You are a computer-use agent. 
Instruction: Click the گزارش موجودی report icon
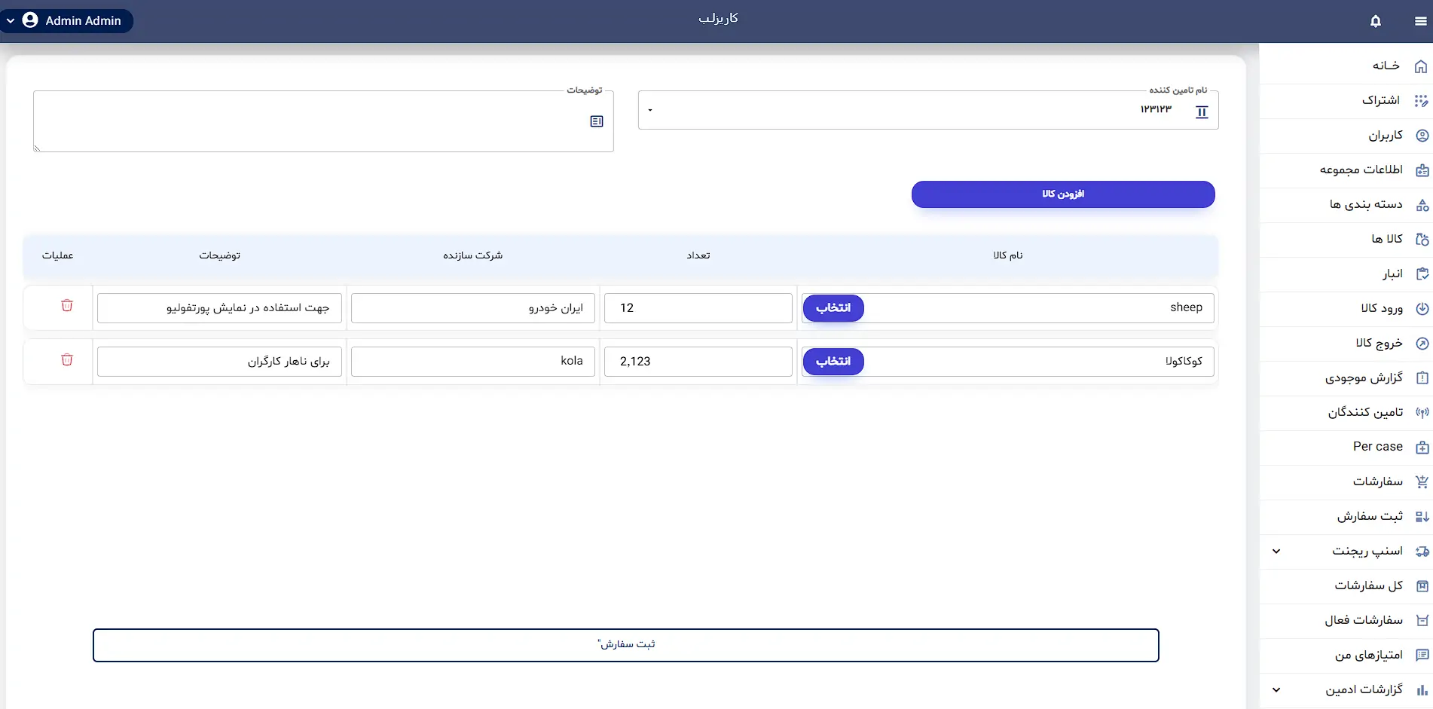1422,378
